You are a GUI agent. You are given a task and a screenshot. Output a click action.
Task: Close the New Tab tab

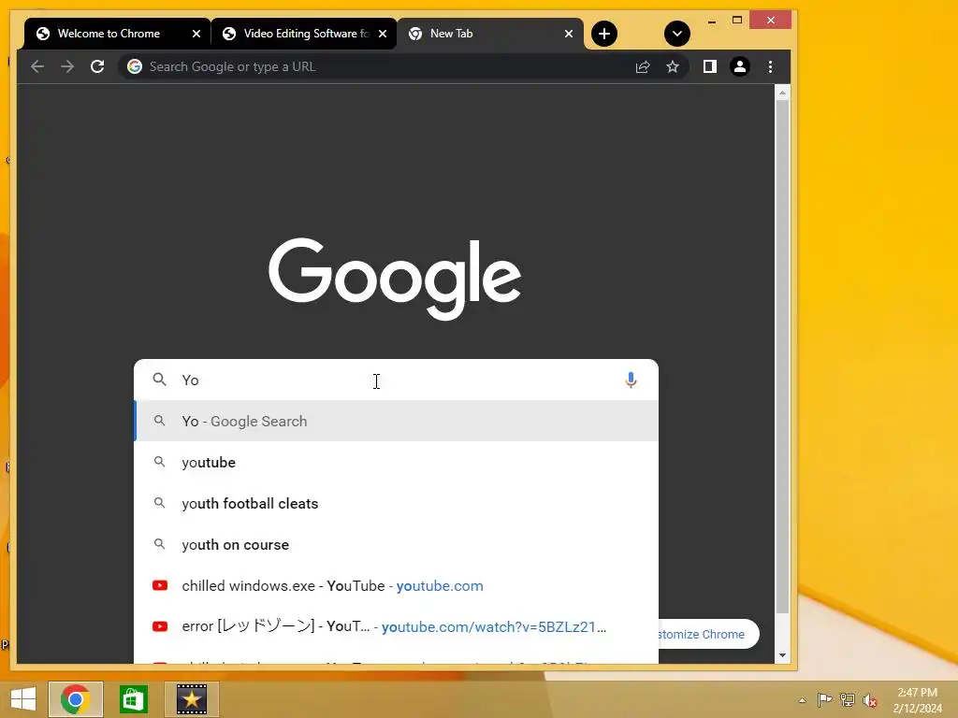click(x=569, y=34)
